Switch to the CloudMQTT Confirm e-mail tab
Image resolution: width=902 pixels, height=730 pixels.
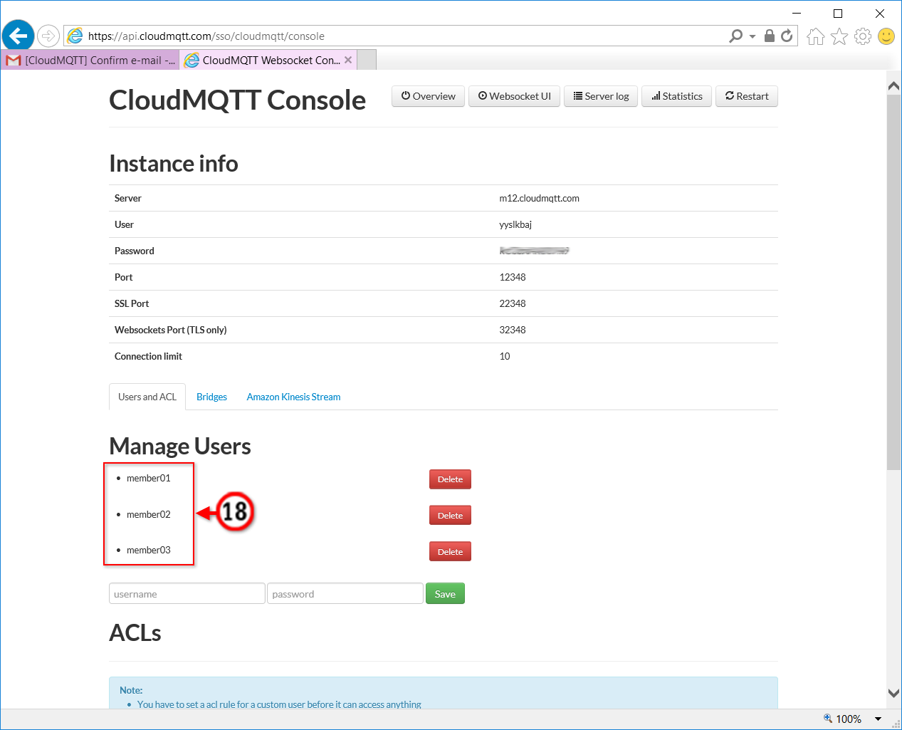[90, 61]
